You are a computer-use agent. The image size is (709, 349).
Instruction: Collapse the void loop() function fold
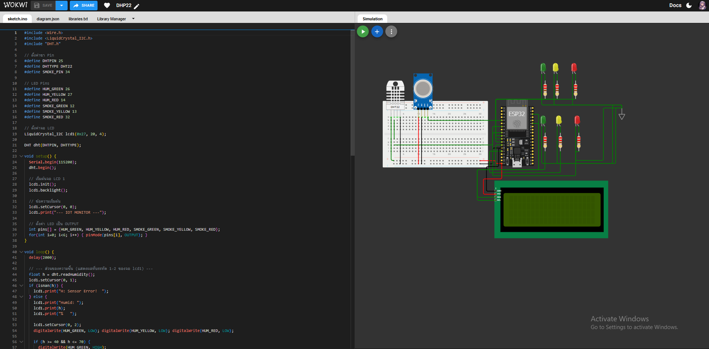[21, 252]
